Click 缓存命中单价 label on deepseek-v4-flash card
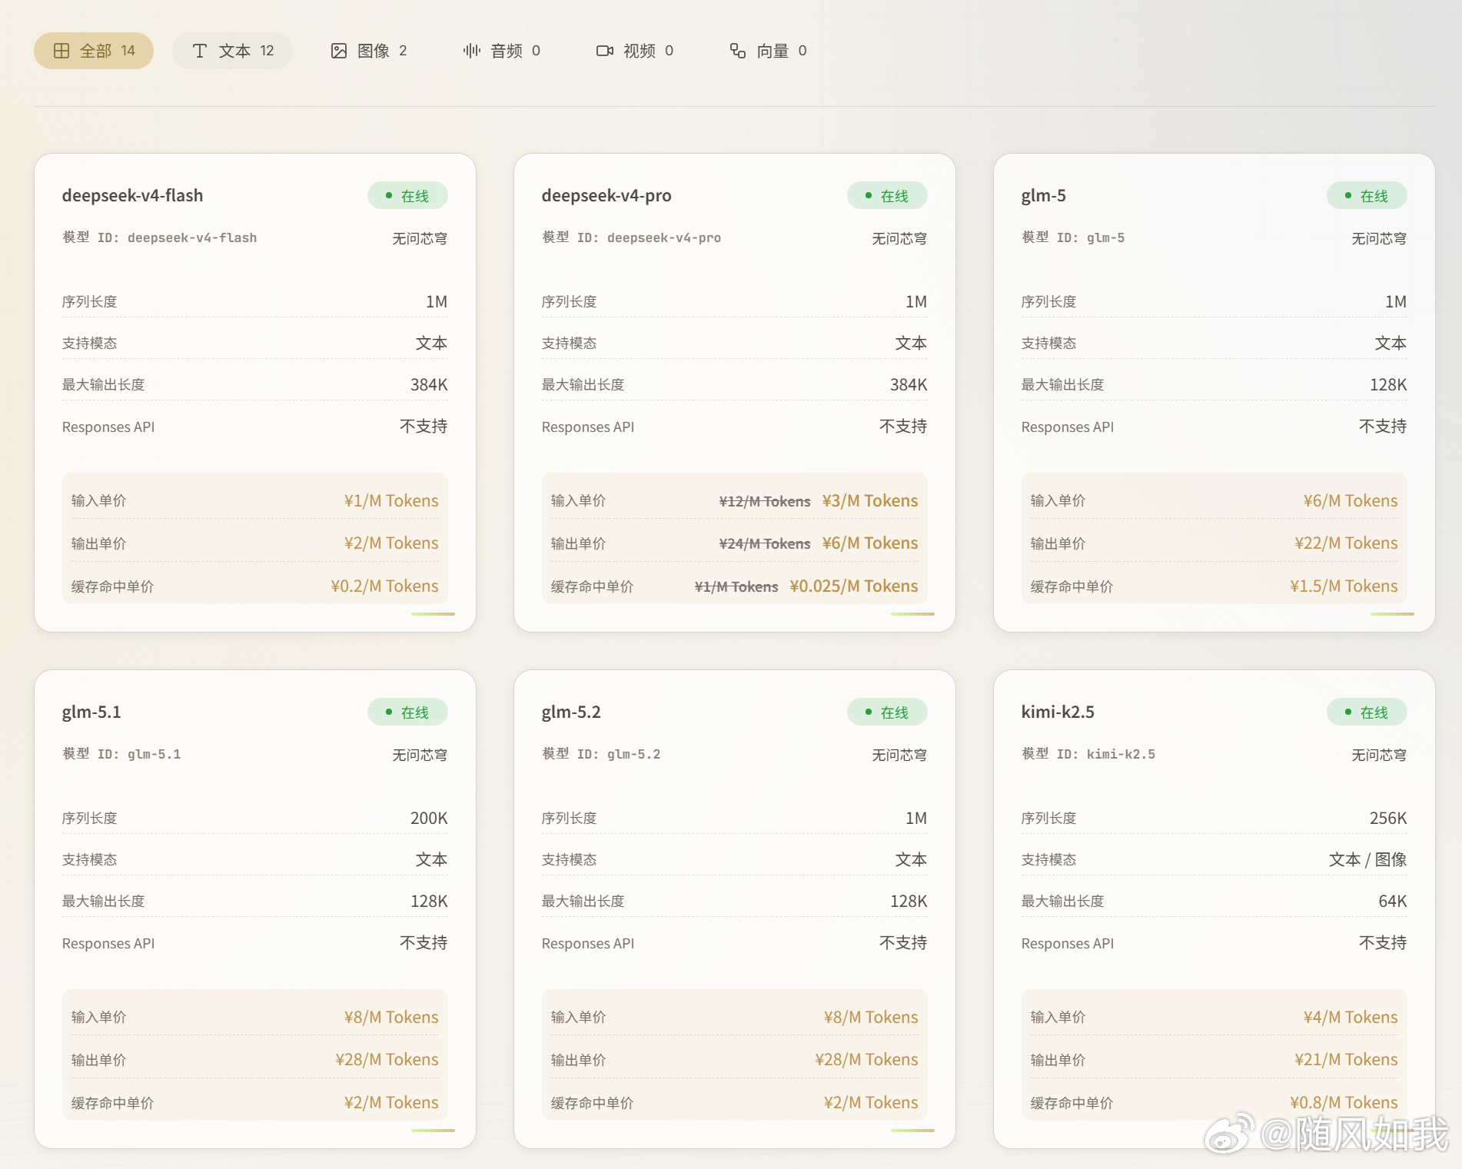This screenshot has height=1169, width=1462. click(113, 587)
